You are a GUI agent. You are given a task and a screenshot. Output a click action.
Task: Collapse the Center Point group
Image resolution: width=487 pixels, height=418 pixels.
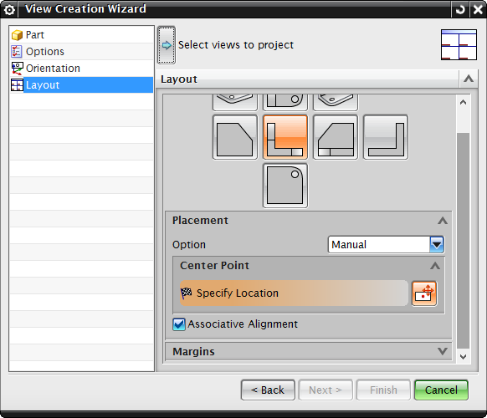click(x=435, y=266)
